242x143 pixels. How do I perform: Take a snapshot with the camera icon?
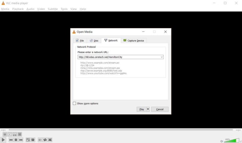coord(10,134)
